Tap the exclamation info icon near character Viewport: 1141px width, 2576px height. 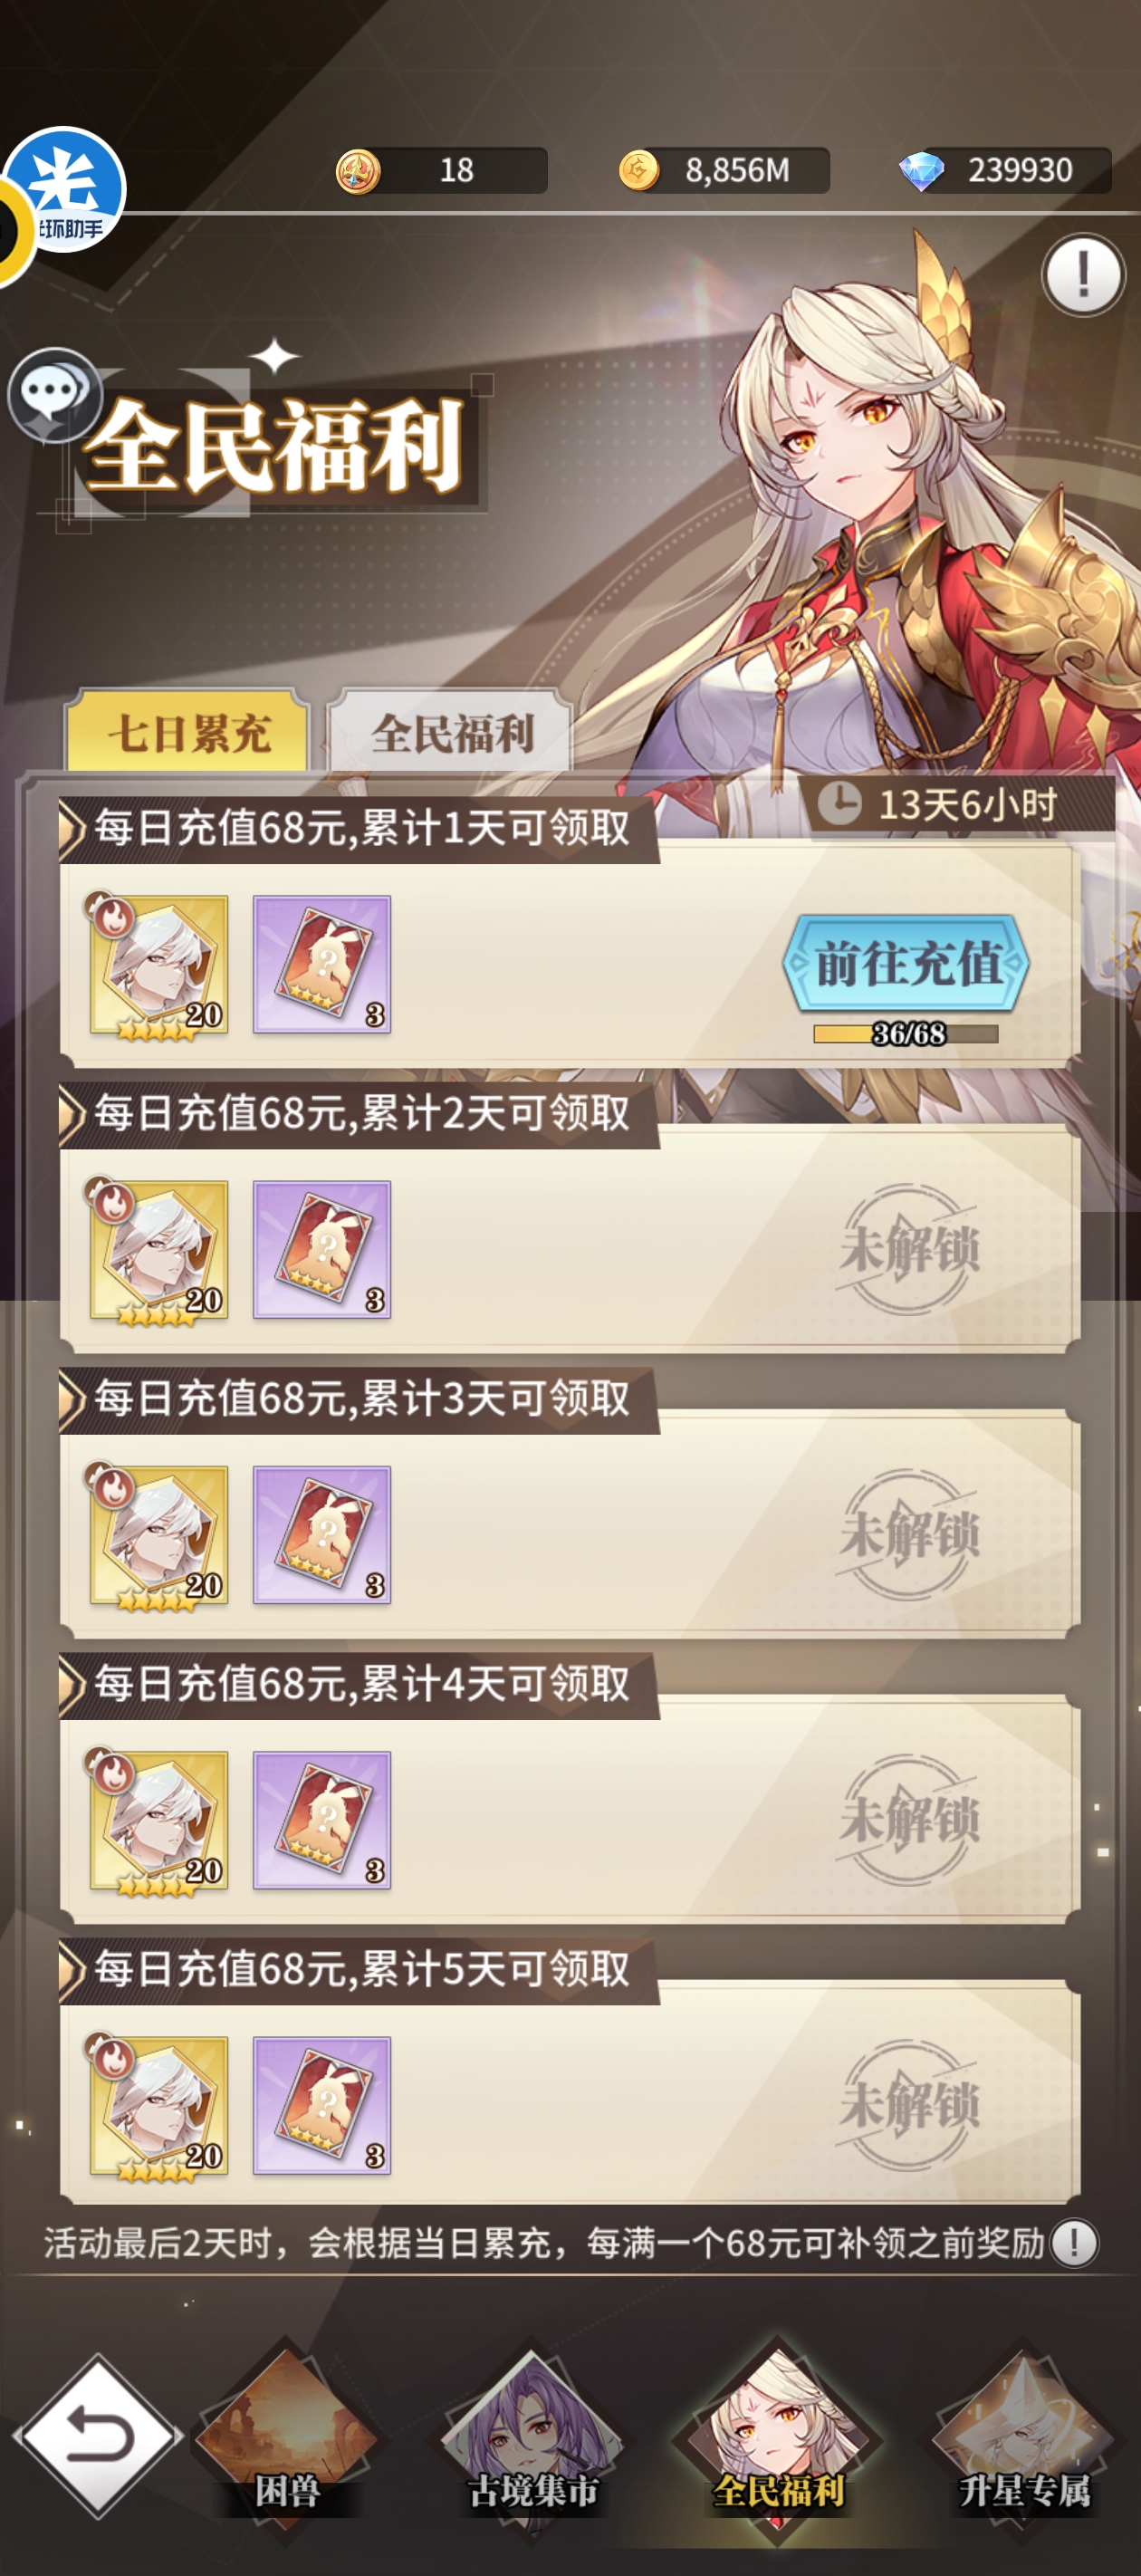coord(1083,274)
